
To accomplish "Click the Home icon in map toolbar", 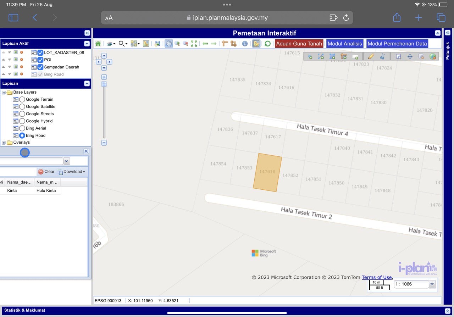I will [x=98, y=44].
